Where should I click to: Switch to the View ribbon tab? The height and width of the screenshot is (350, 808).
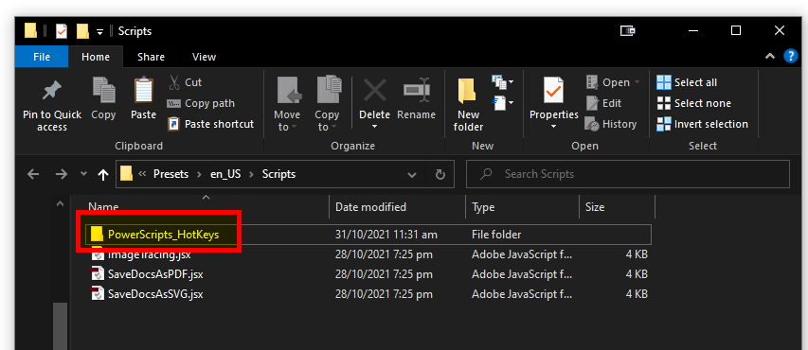pos(204,57)
